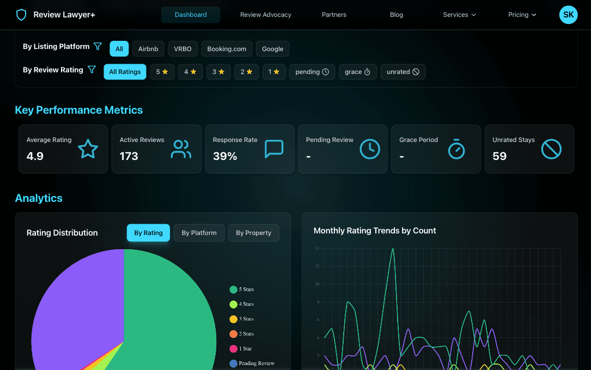Filter reviews by 5 star rating
Screen dimensions: 591x370
[162, 72]
